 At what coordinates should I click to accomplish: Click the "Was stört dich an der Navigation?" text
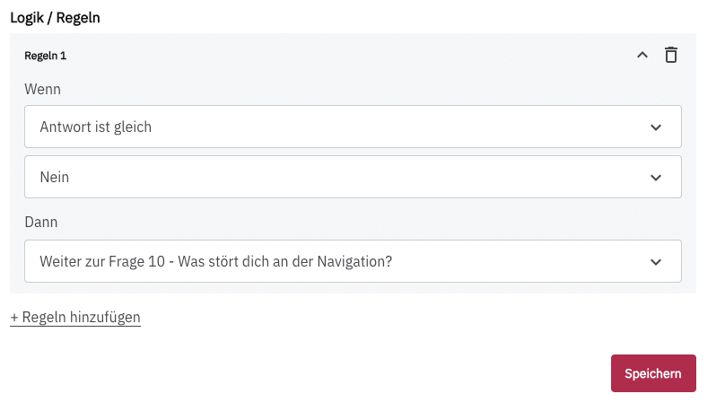coord(287,261)
